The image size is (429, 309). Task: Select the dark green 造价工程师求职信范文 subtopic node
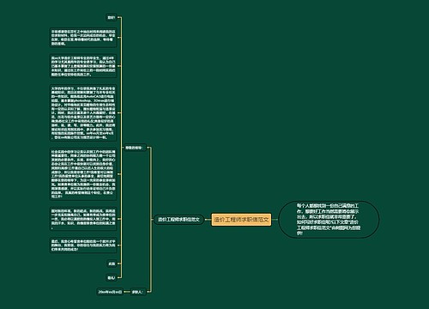click(x=178, y=220)
